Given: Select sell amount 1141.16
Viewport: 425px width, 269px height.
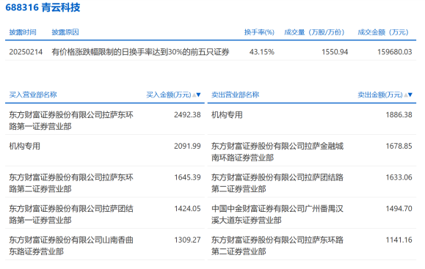Looking at the screenshot, I should (399, 240).
